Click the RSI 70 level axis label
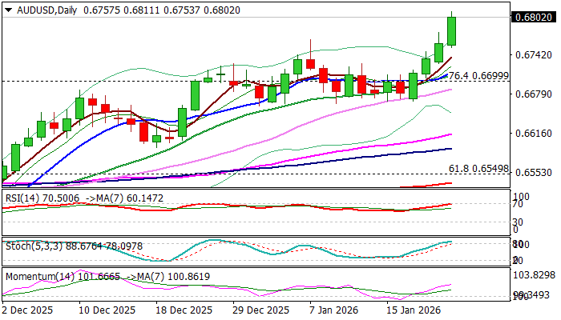Viewport: 561px width, 320px height. click(519, 204)
